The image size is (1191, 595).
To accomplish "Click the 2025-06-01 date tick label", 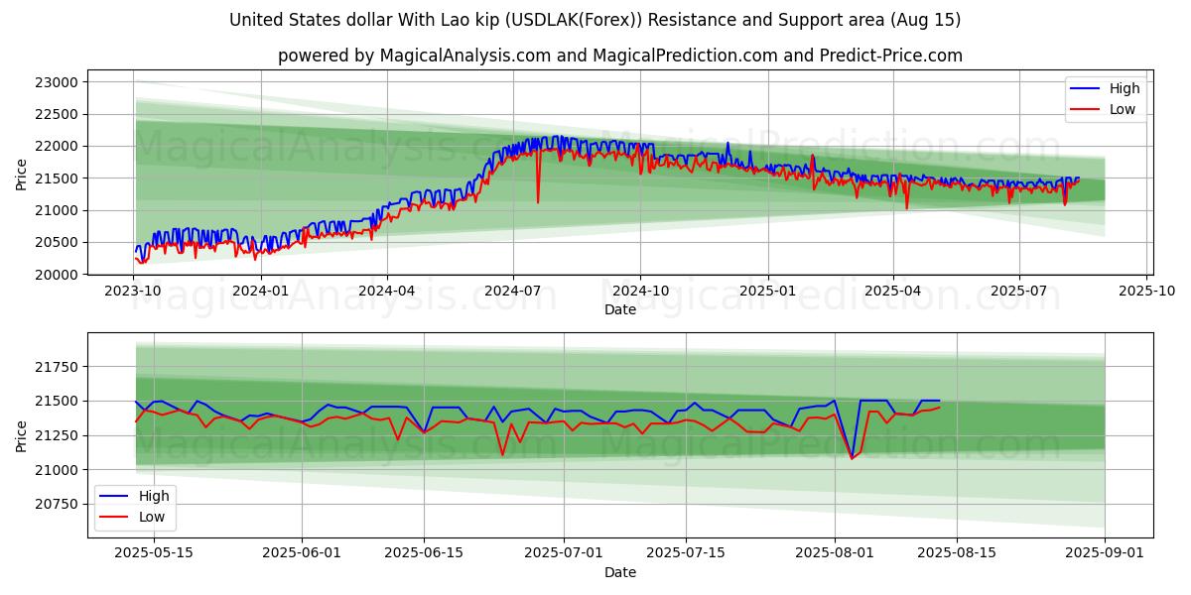I will (303, 555).
